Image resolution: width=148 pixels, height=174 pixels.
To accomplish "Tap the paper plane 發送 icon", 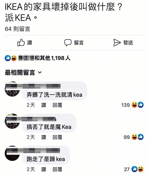I will click(117, 42).
